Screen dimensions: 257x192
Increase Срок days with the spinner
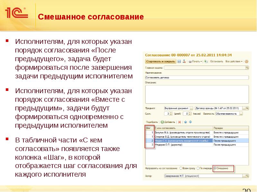coord(170,113)
